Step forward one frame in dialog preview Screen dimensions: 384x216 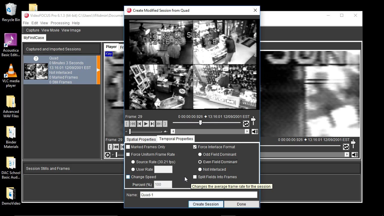(x=152, y=124)
